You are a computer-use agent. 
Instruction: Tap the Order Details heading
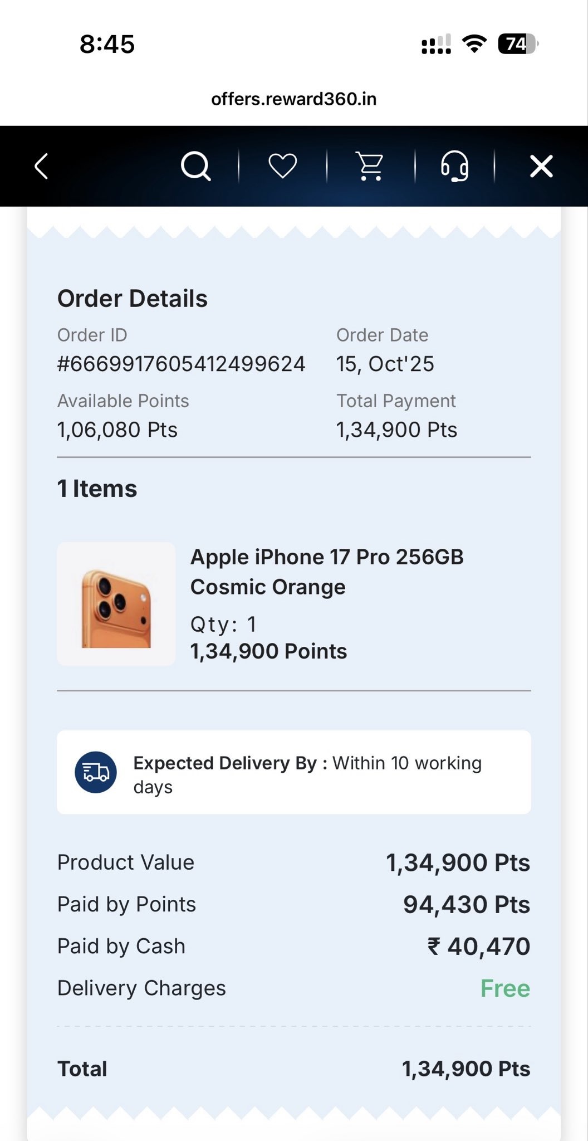pyautogui.click(x=133, y=299)
